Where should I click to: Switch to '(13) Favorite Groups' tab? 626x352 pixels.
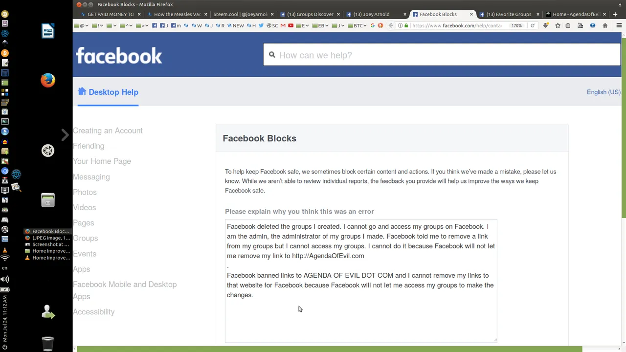coord(509,14)
